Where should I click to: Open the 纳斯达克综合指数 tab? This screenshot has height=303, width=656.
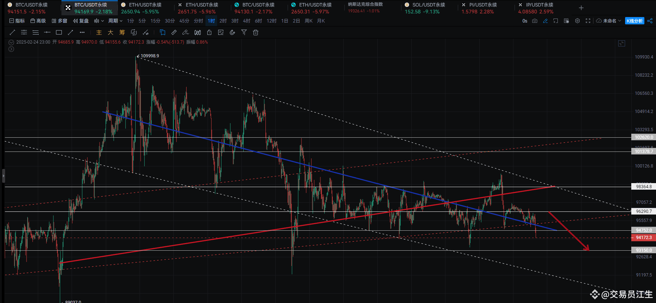point(373,8)
